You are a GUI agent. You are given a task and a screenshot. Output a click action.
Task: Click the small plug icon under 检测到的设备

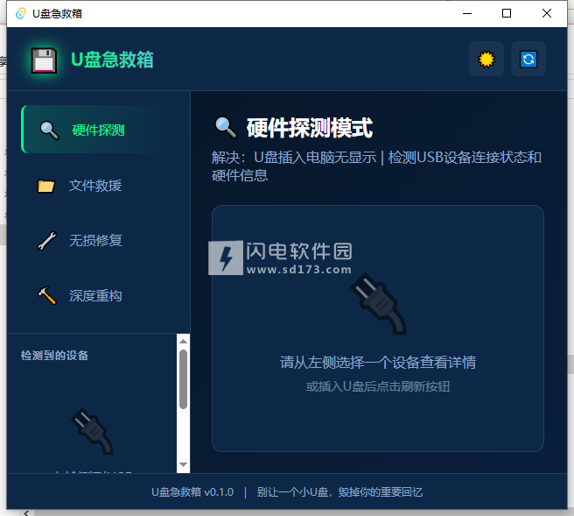[x=92, y=431]
